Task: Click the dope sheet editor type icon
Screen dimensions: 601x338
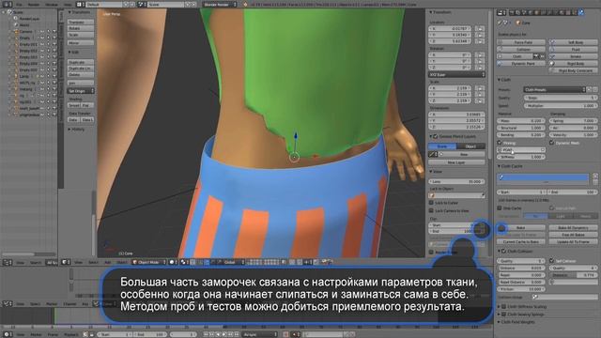Action: [x=7, y=303]
